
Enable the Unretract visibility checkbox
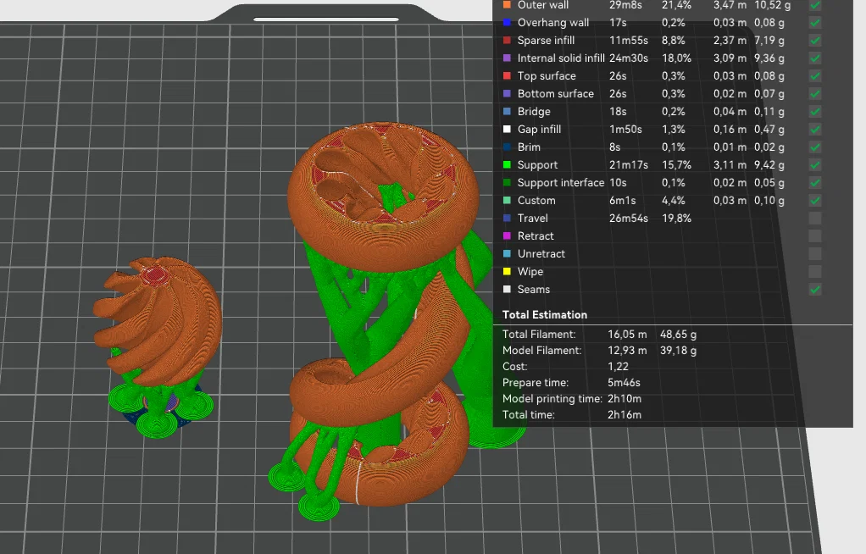coord(814,253)
